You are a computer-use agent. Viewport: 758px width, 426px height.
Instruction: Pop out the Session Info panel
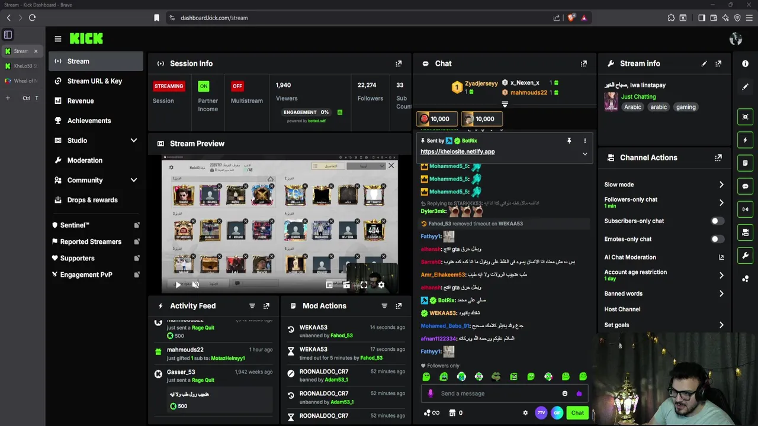coord(399,63)
